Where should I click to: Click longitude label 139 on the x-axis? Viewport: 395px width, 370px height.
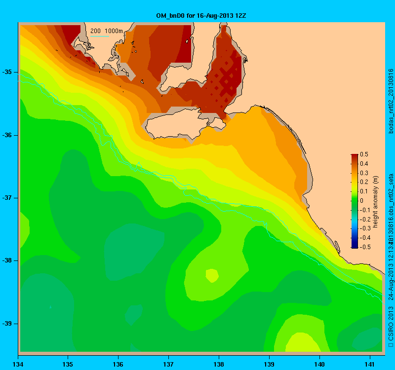pyautogui.click(x=269, y=365)
